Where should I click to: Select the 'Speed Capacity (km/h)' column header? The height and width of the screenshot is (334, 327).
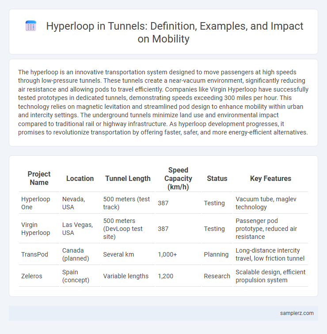(x=178, y=178)
